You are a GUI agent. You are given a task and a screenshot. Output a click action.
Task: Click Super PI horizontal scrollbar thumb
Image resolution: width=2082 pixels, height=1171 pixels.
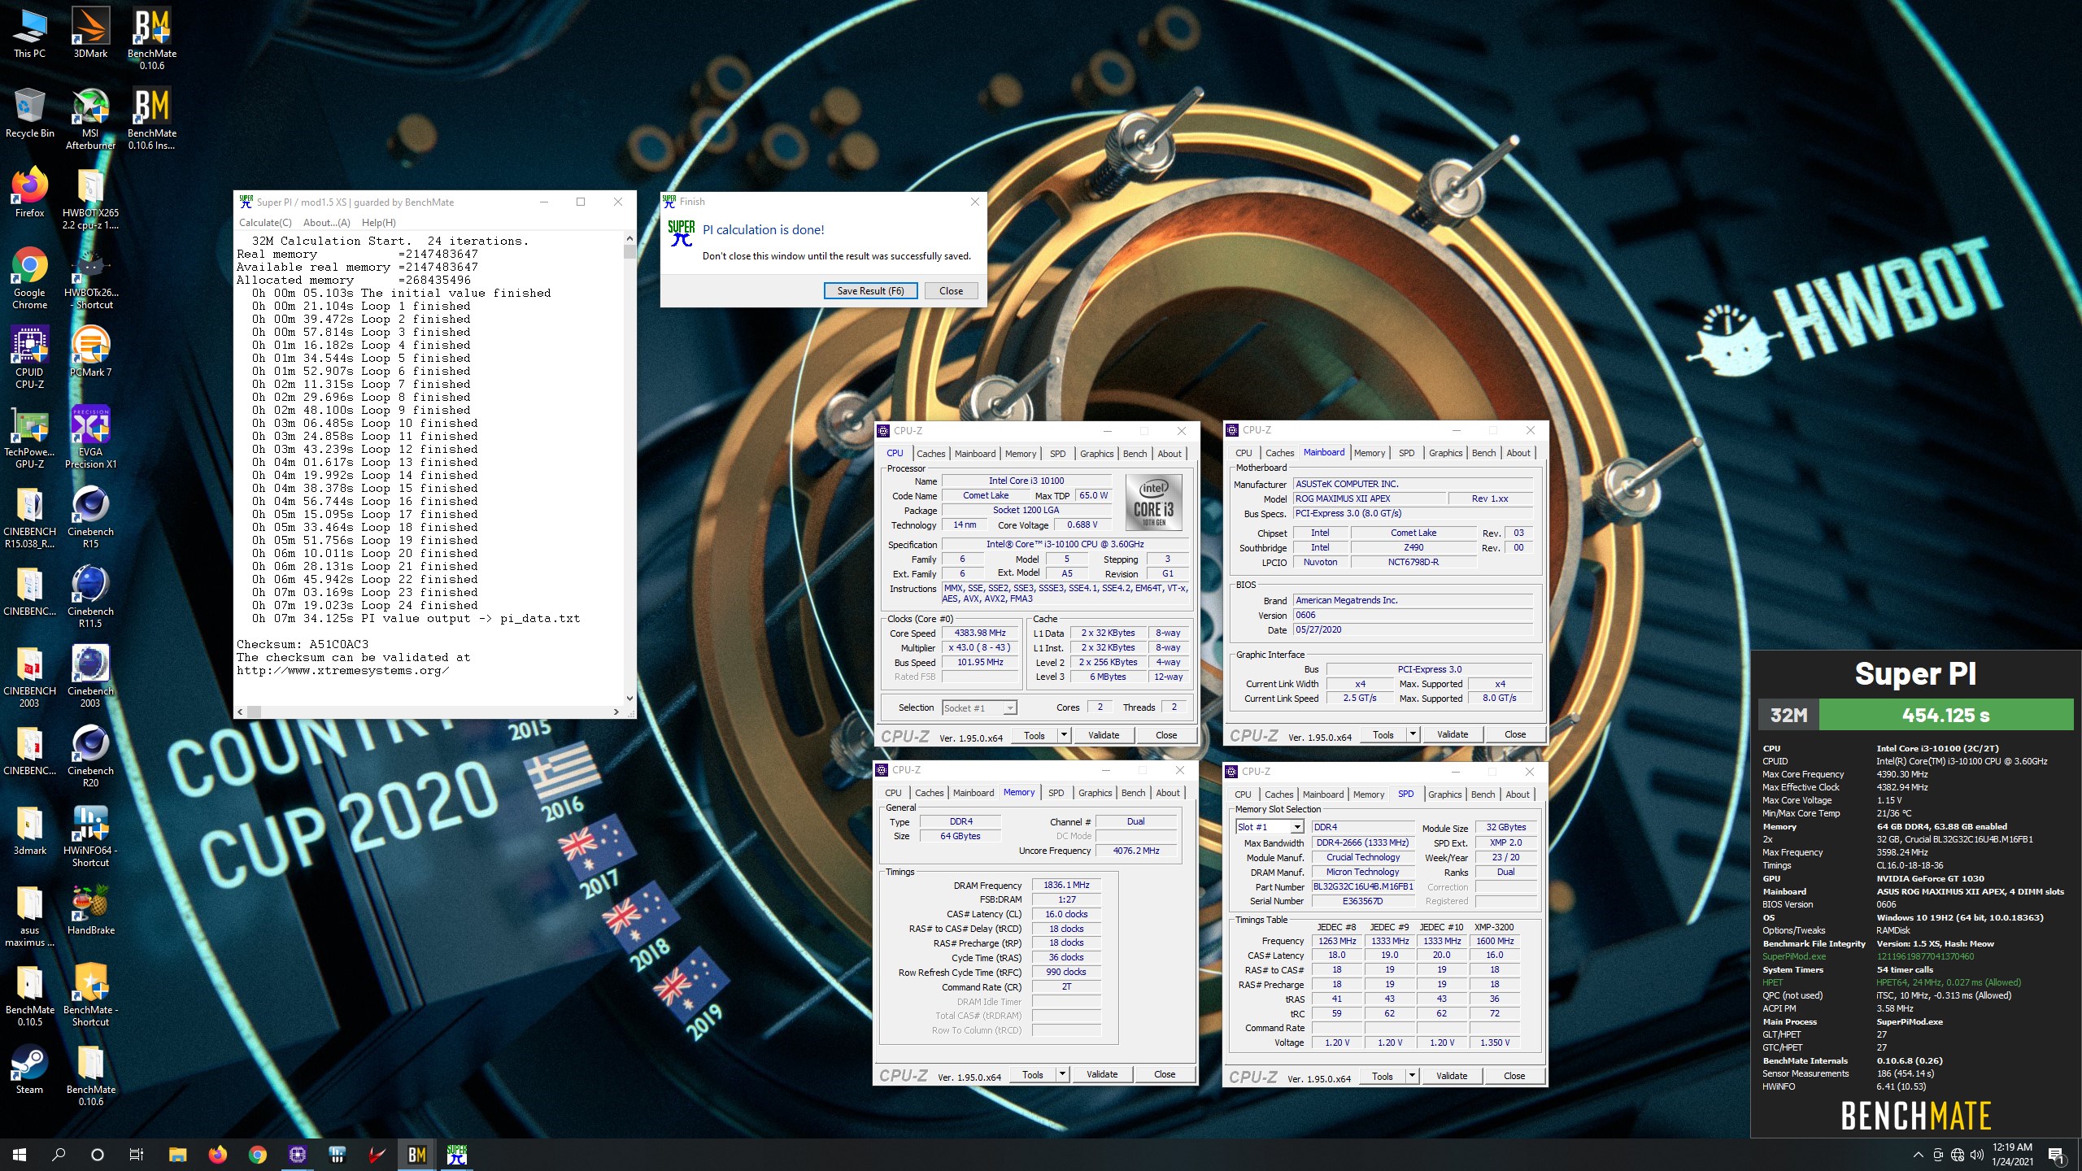[254, 712]
